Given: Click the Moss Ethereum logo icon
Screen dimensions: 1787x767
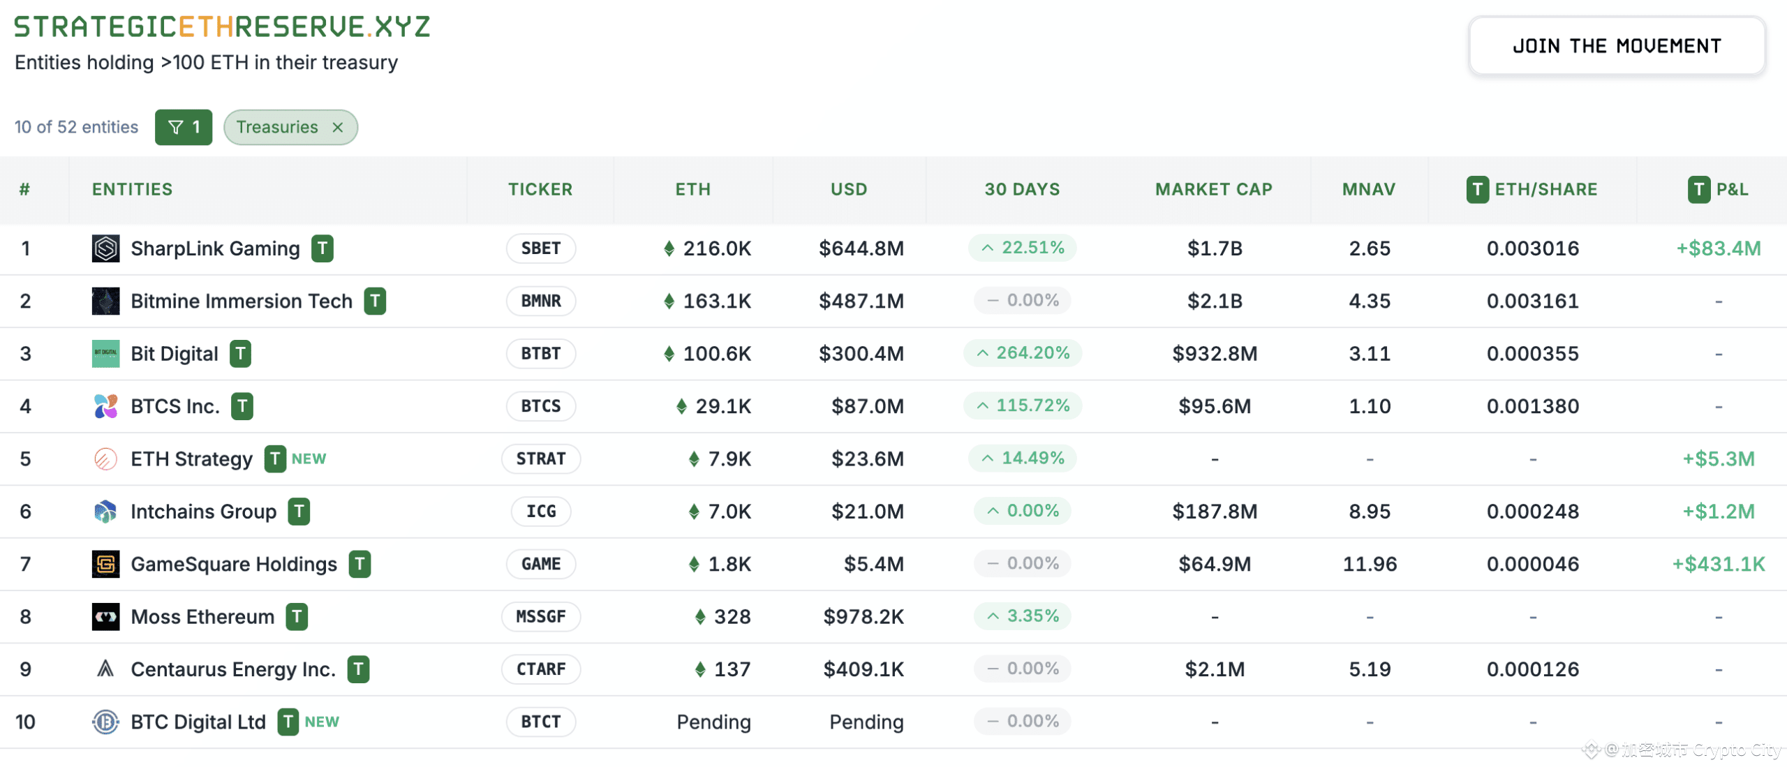Looking at the screenshot, I should 105,617.
